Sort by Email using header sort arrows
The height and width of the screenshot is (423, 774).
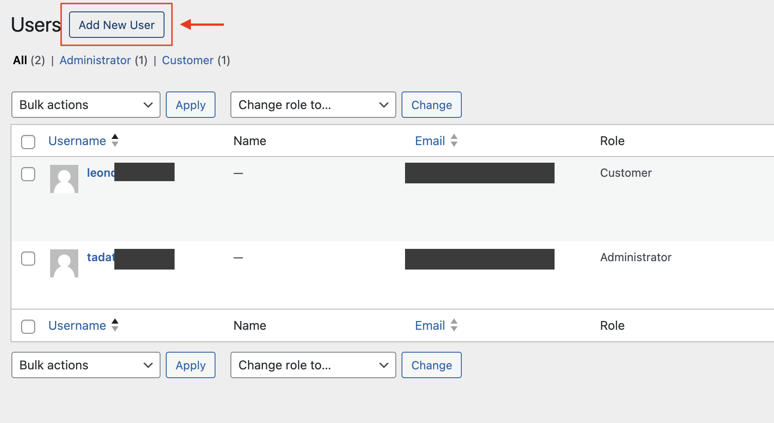454,141
